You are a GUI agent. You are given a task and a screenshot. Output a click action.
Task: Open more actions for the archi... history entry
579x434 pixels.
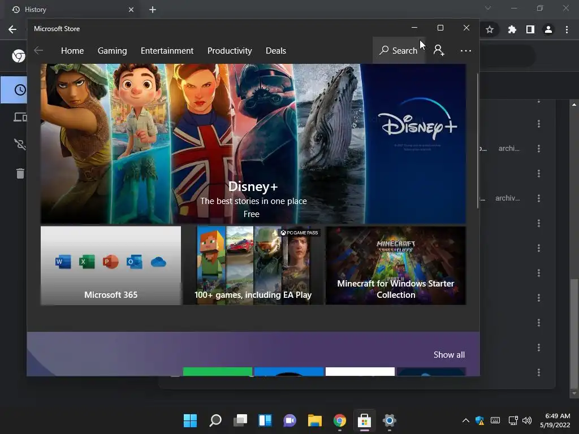539,149
